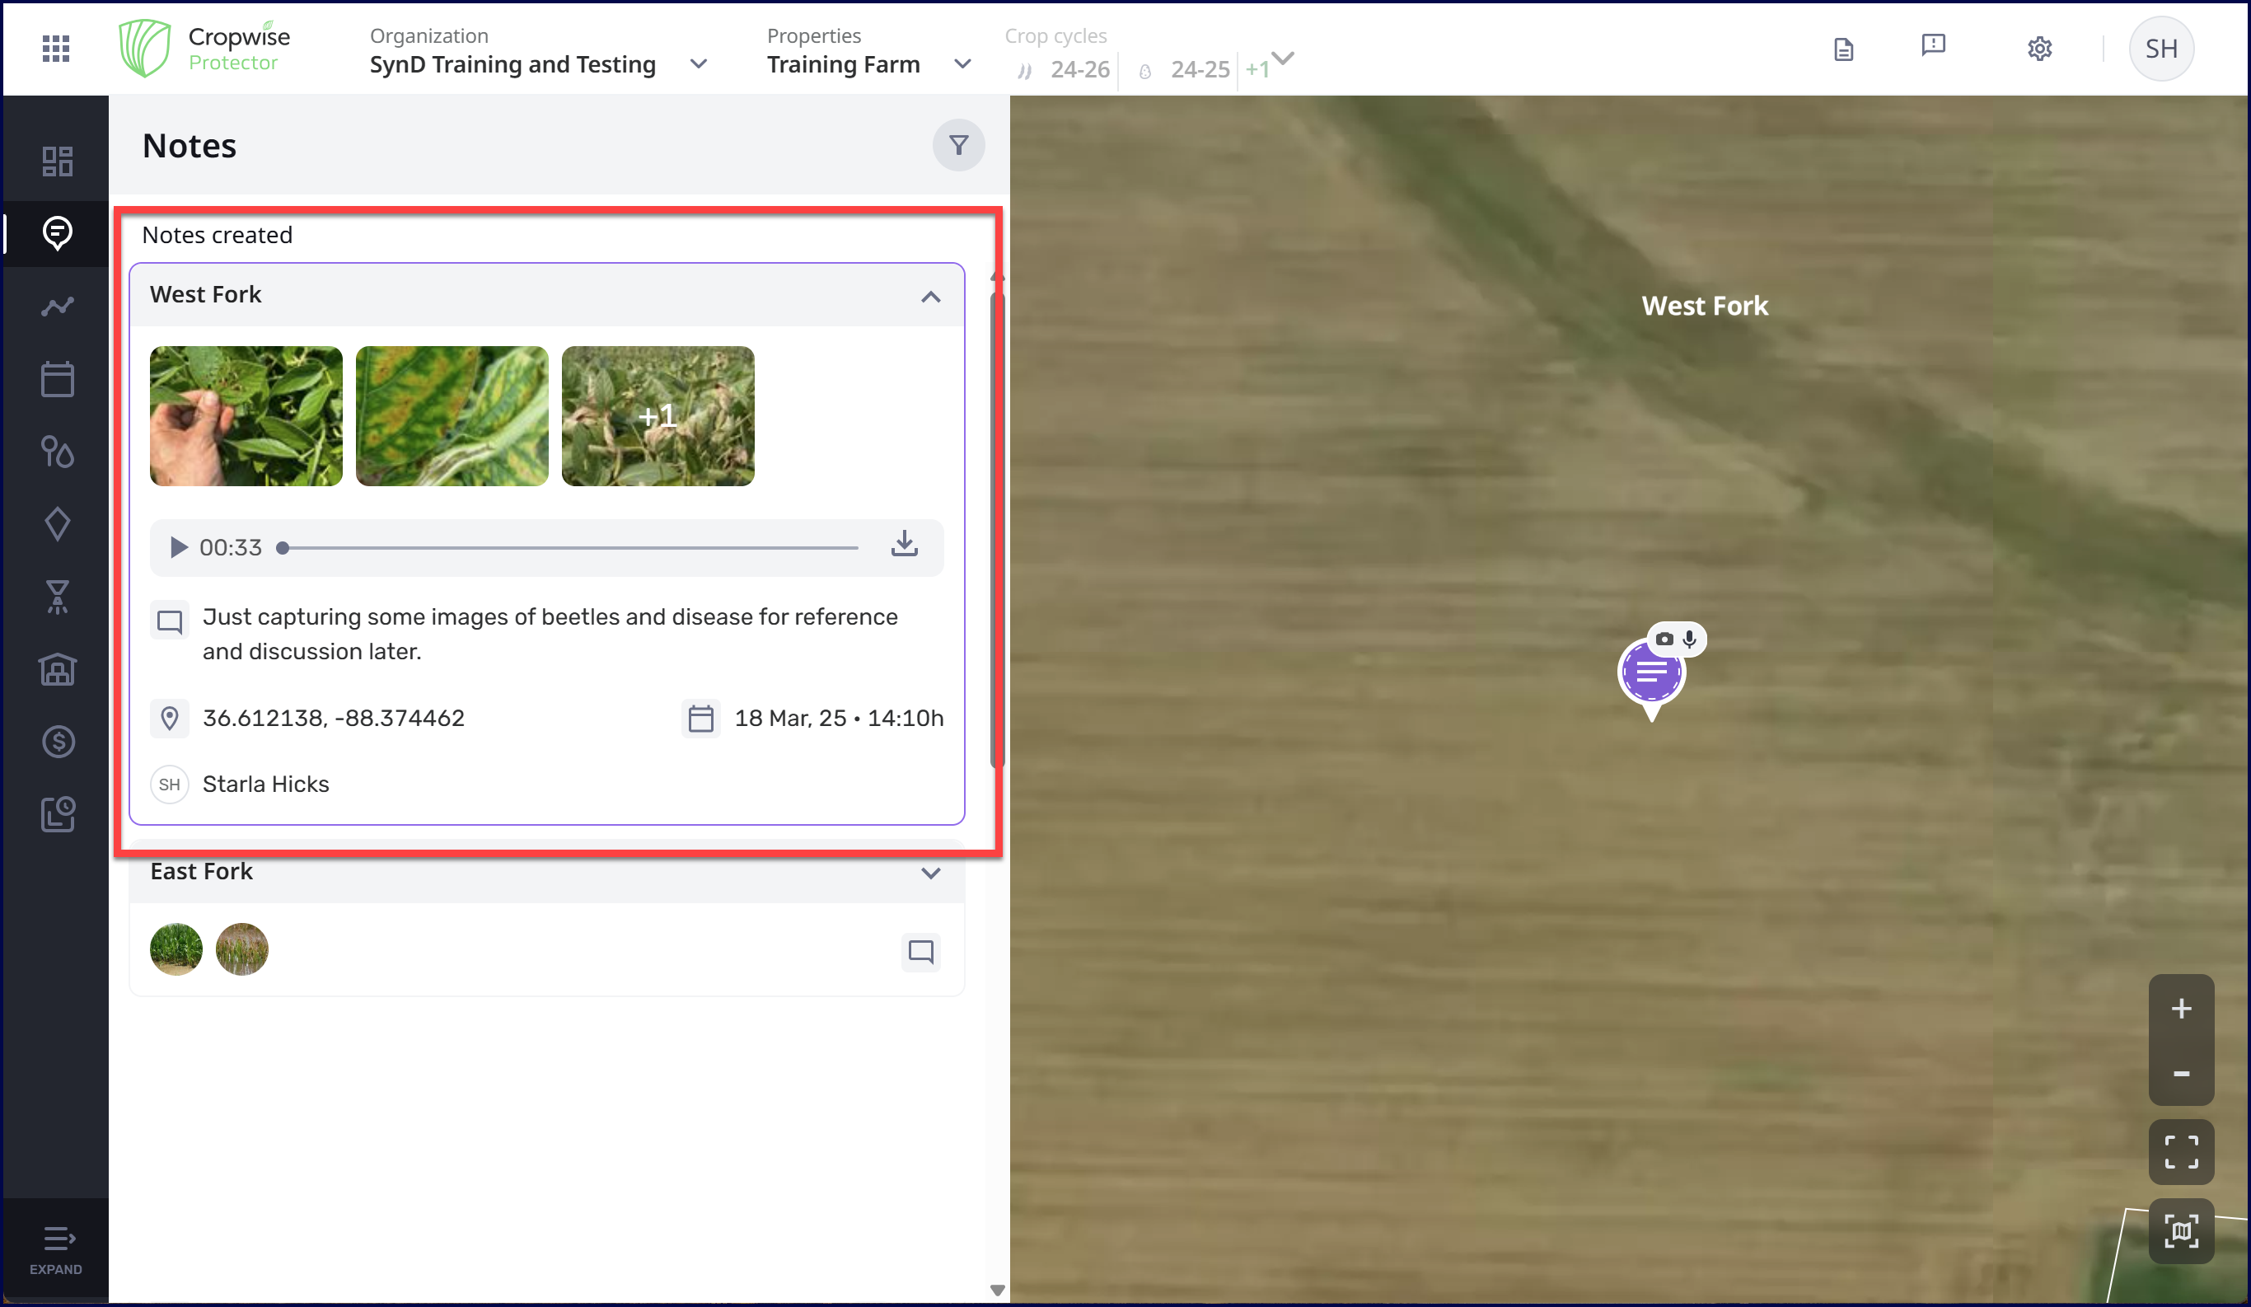Image resolution: width=2251 pixels, height=1307 pixels.
Task: Open the calendar icon in sidebar
Action: [x=57, y=380]
